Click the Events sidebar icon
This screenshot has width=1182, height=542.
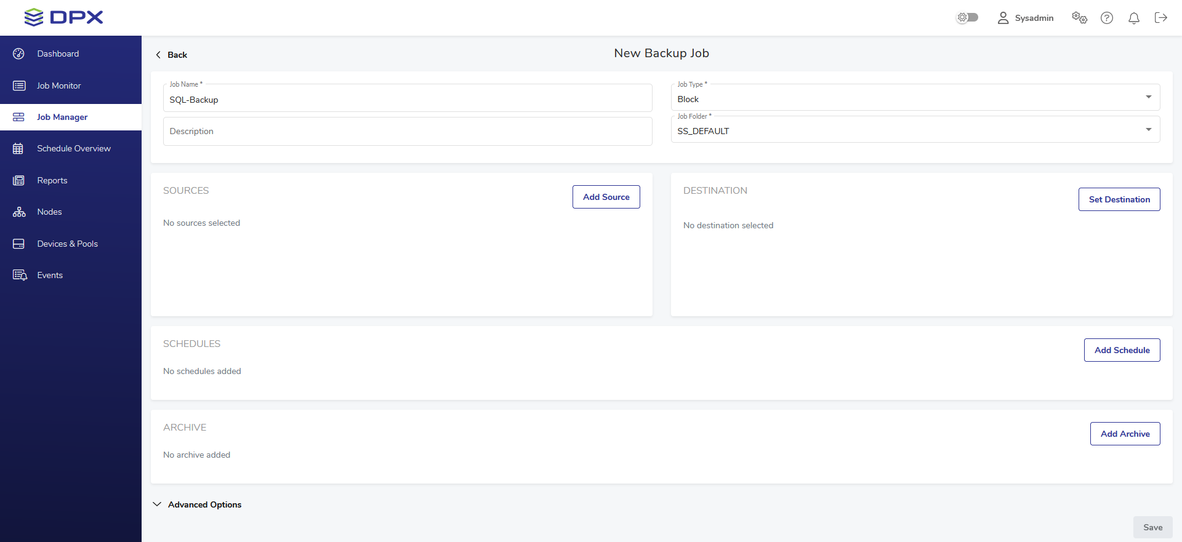[20, 275]
